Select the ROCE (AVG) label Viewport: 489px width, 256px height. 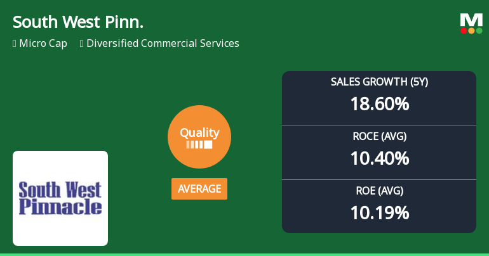pyautogui.click(x=380, y=136)
